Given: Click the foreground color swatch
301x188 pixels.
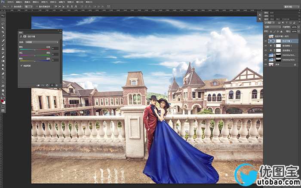Looking at the screenshot, I should tap(2, 101).
